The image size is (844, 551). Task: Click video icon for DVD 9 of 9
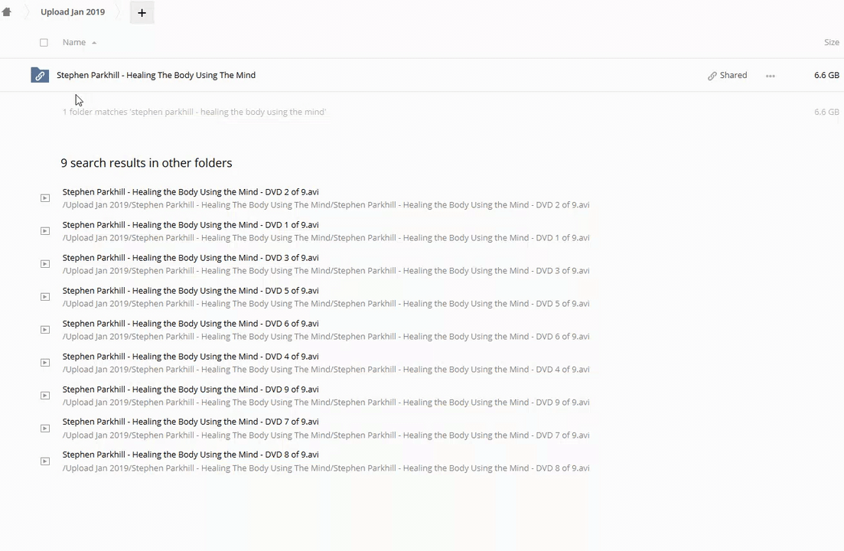click(x=45, y=396)
